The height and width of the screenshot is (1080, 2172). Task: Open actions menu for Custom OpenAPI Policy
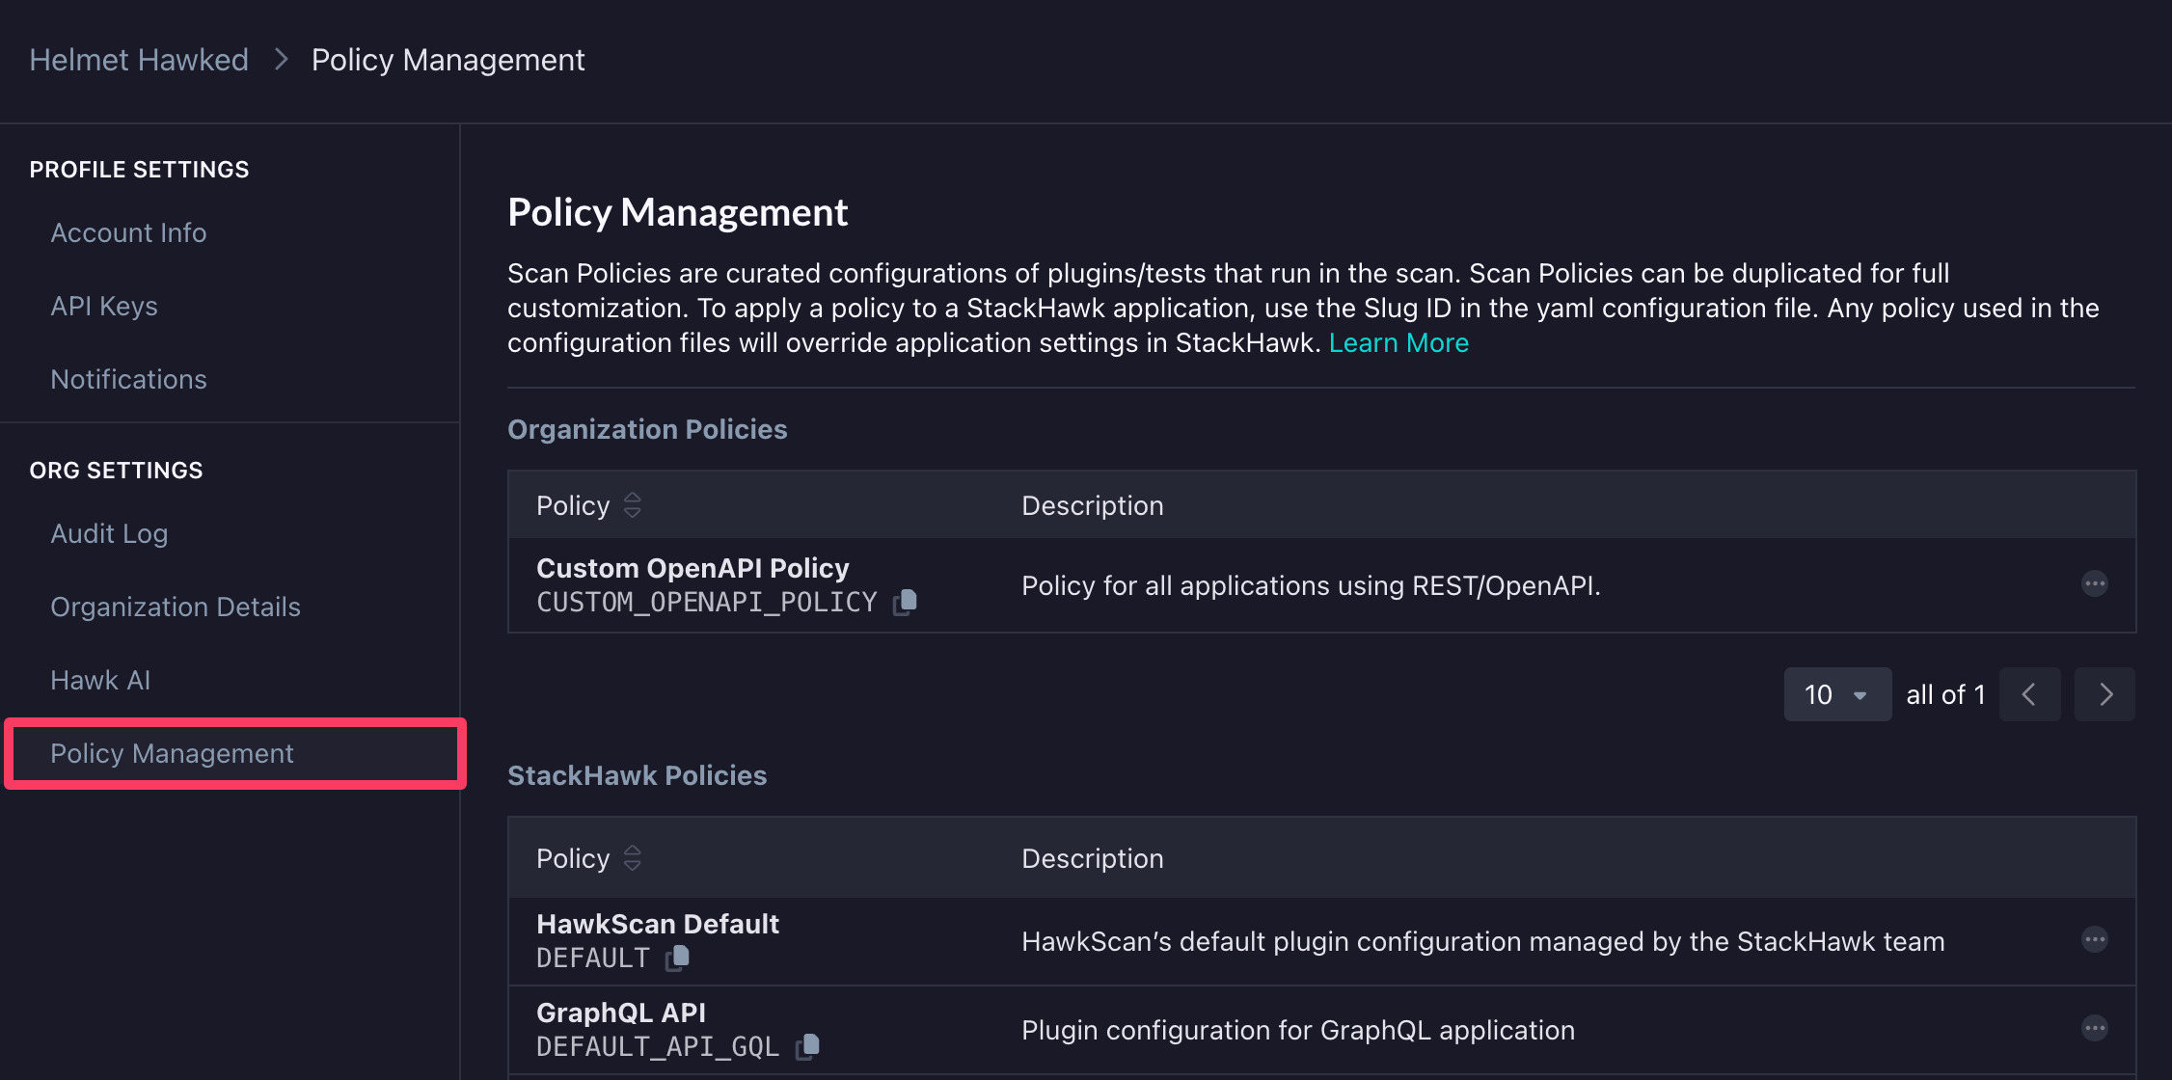point(2094,583)
